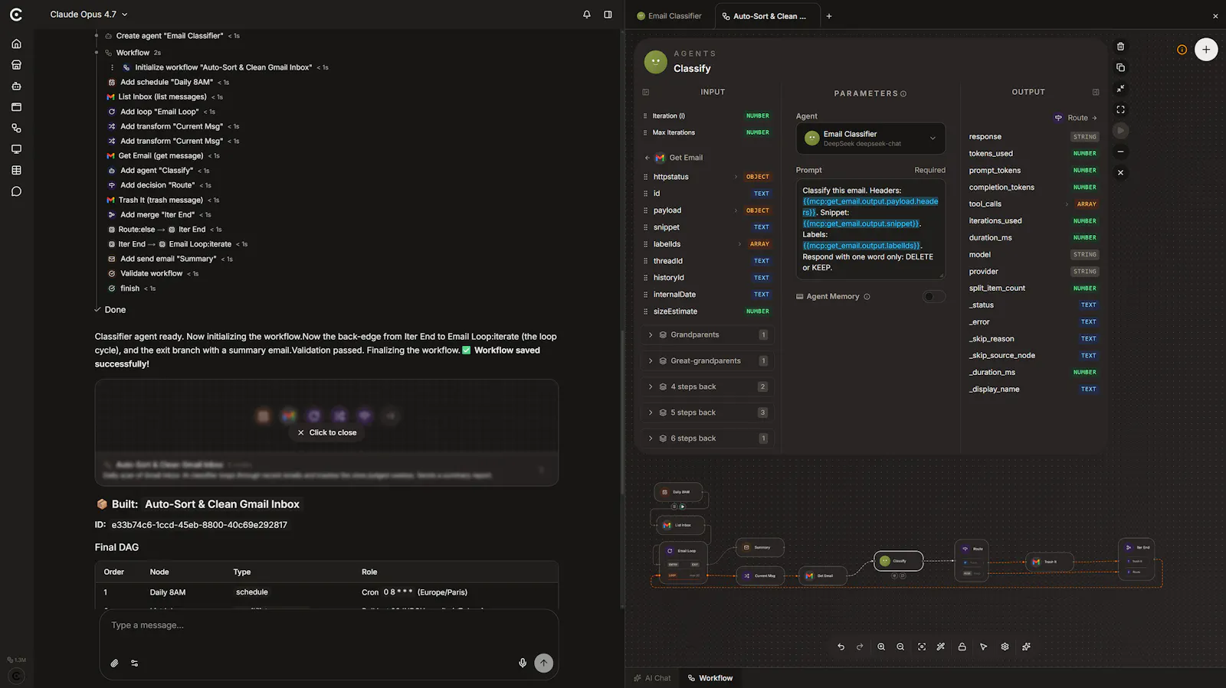
Task: Click the Add agent "Classify" step
Action: point(156,171)
